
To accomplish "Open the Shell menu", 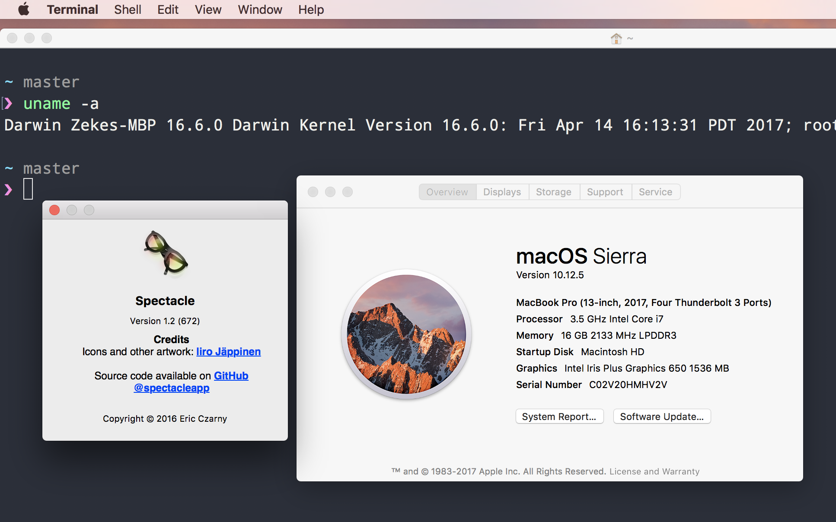I will pos(128,10).
